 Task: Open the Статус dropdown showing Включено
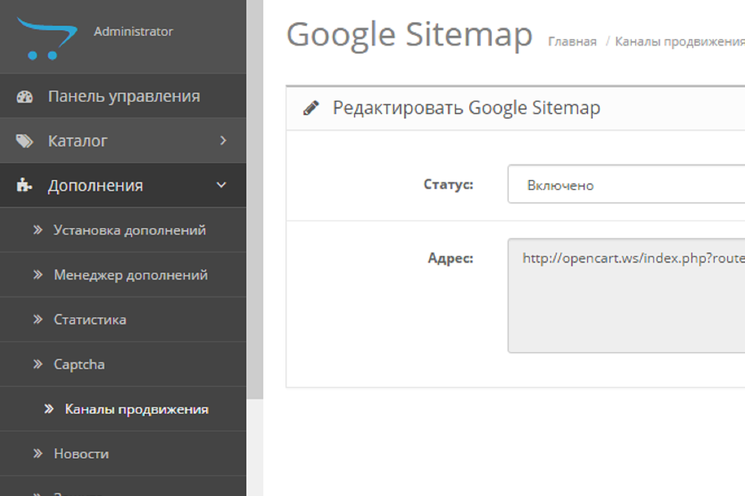626,184
